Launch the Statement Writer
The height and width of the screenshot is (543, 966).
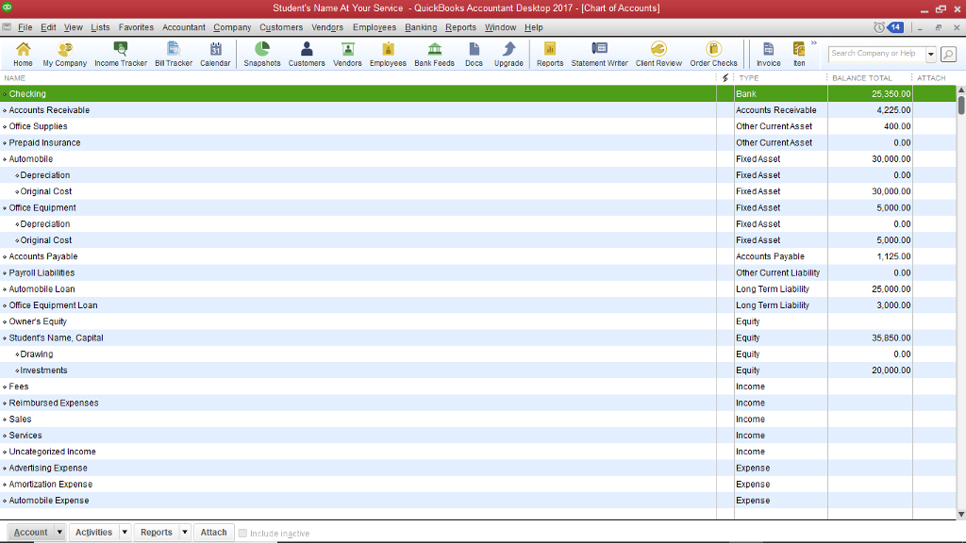coord(599,54)
